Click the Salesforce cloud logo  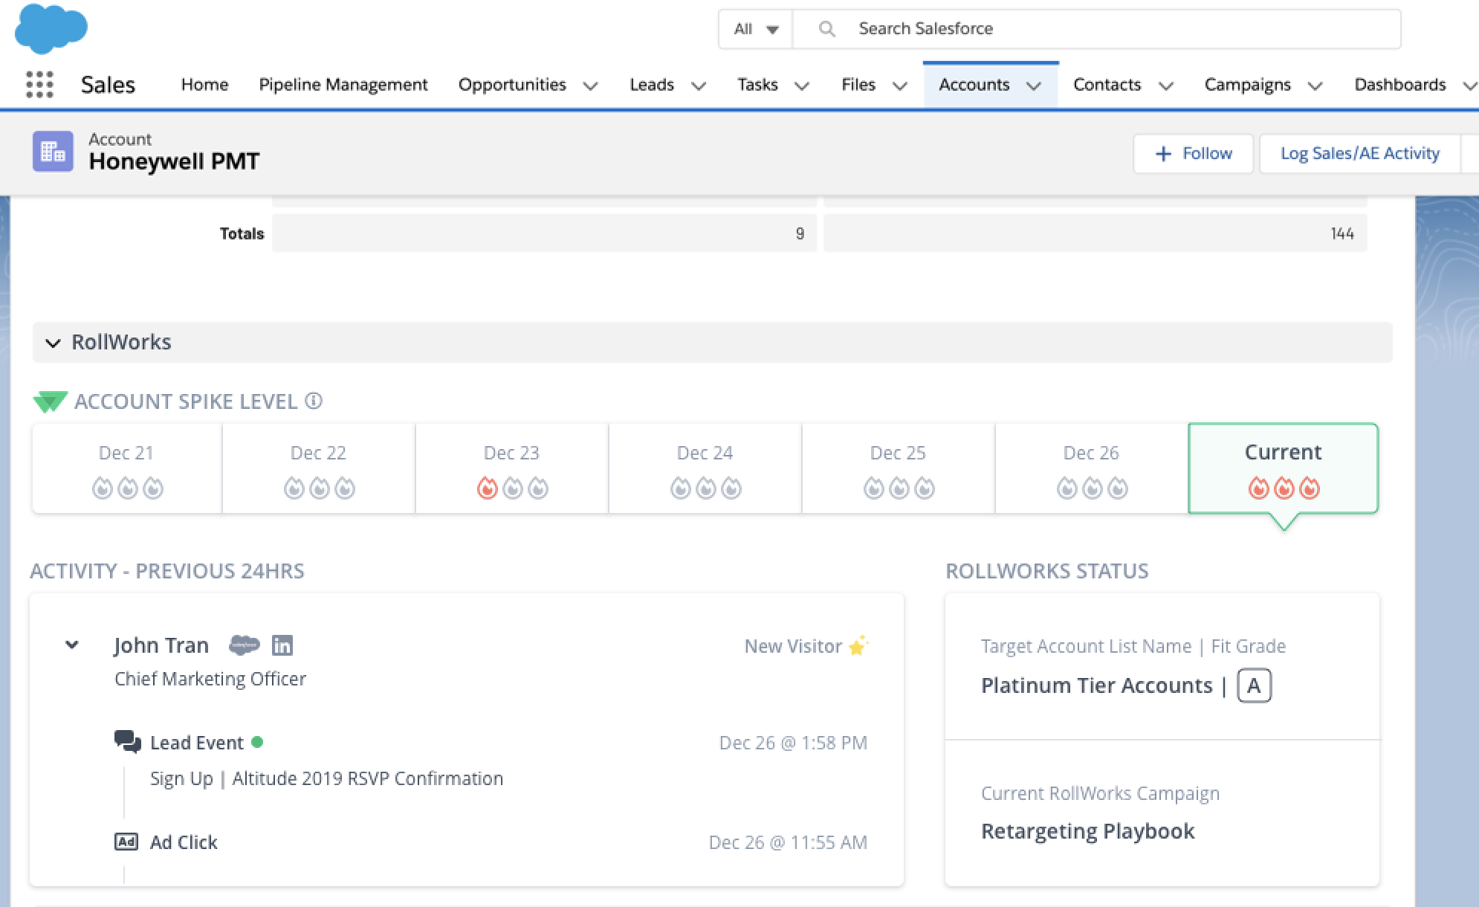click(51, 28)
